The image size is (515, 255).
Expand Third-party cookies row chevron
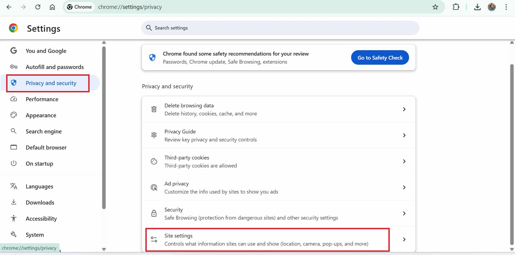pyautogui.click(x=404, y=161)
